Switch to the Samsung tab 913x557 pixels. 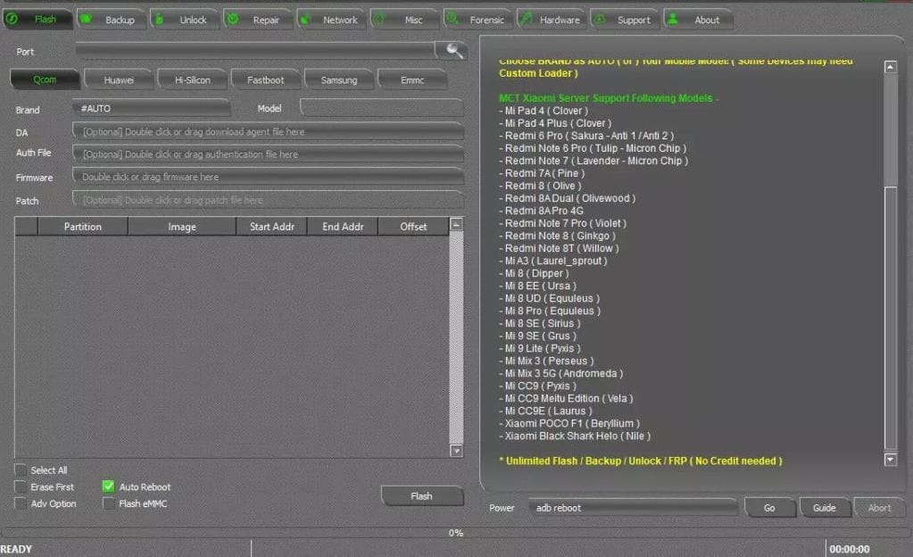tap(338, 79)
